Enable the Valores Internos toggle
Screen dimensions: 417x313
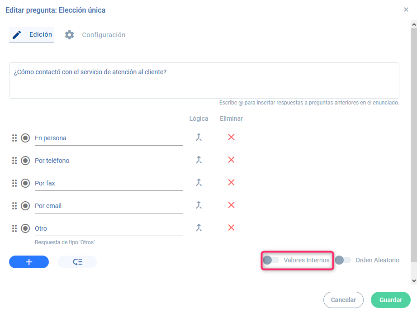[271, 260]
